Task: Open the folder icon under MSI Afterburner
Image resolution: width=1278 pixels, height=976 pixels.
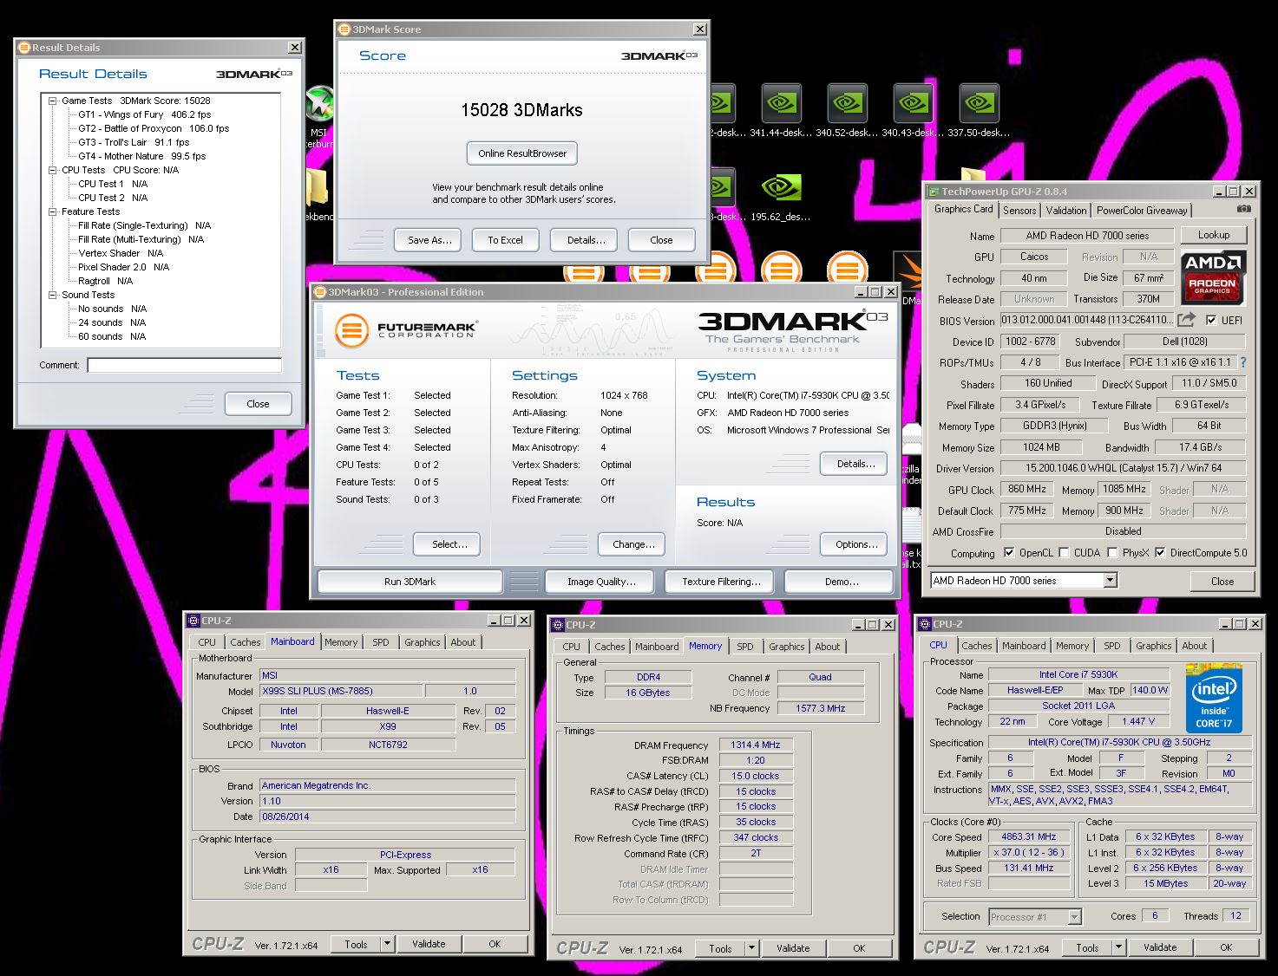Action: [x=318, y=189]
